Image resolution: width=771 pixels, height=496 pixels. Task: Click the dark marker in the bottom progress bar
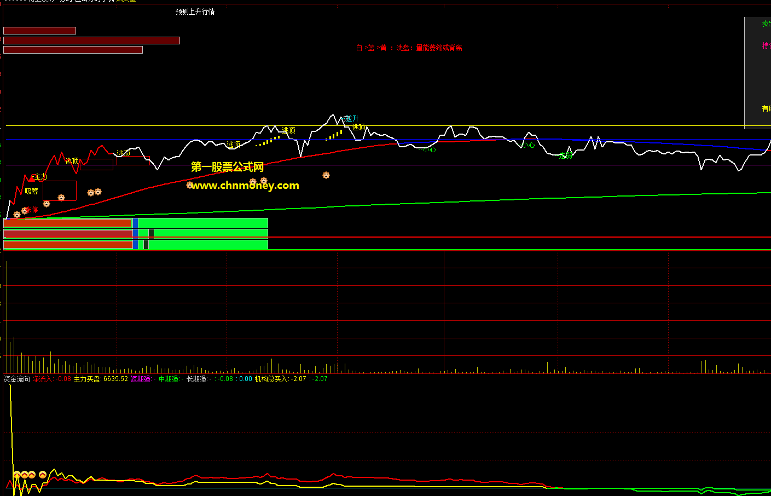click(x=146, y=245)
